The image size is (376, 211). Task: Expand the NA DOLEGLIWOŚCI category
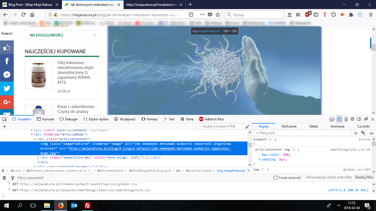[94, 35]
